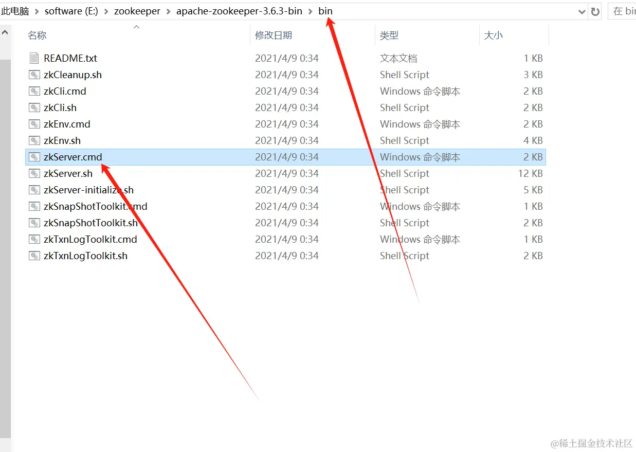636x452 pixels.
Task: Go to software (E:) in the address bar
Action: [x=71, y=11]
